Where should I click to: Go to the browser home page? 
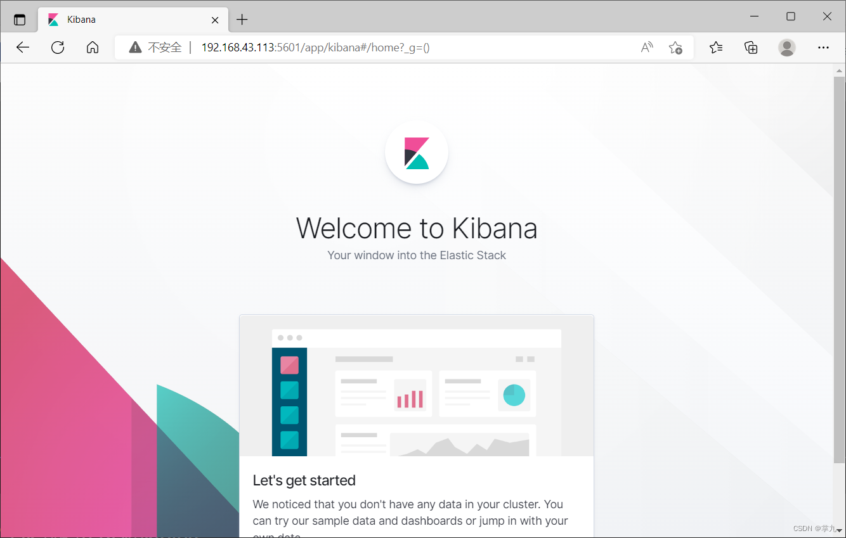(93, 48)
